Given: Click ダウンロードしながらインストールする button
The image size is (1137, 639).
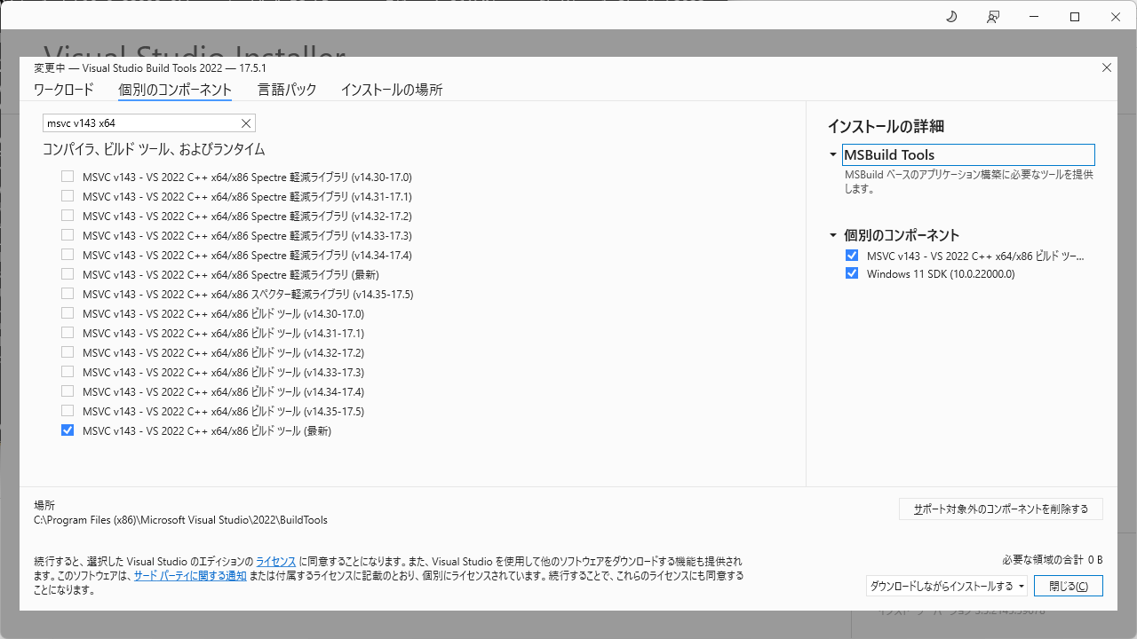Looking at the screenshot, I should pyautogui.click(x=941, y=586).
